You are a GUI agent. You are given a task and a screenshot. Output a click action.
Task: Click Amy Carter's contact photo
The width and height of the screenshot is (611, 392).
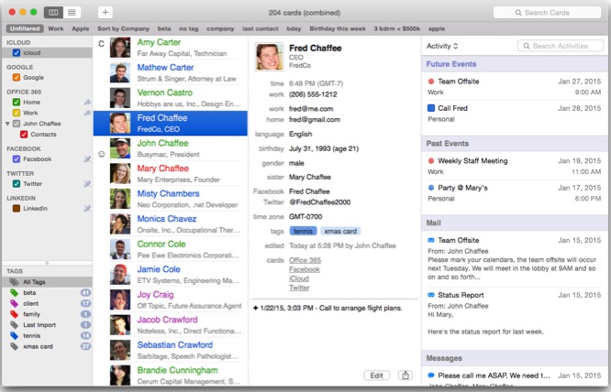point(120,48)
